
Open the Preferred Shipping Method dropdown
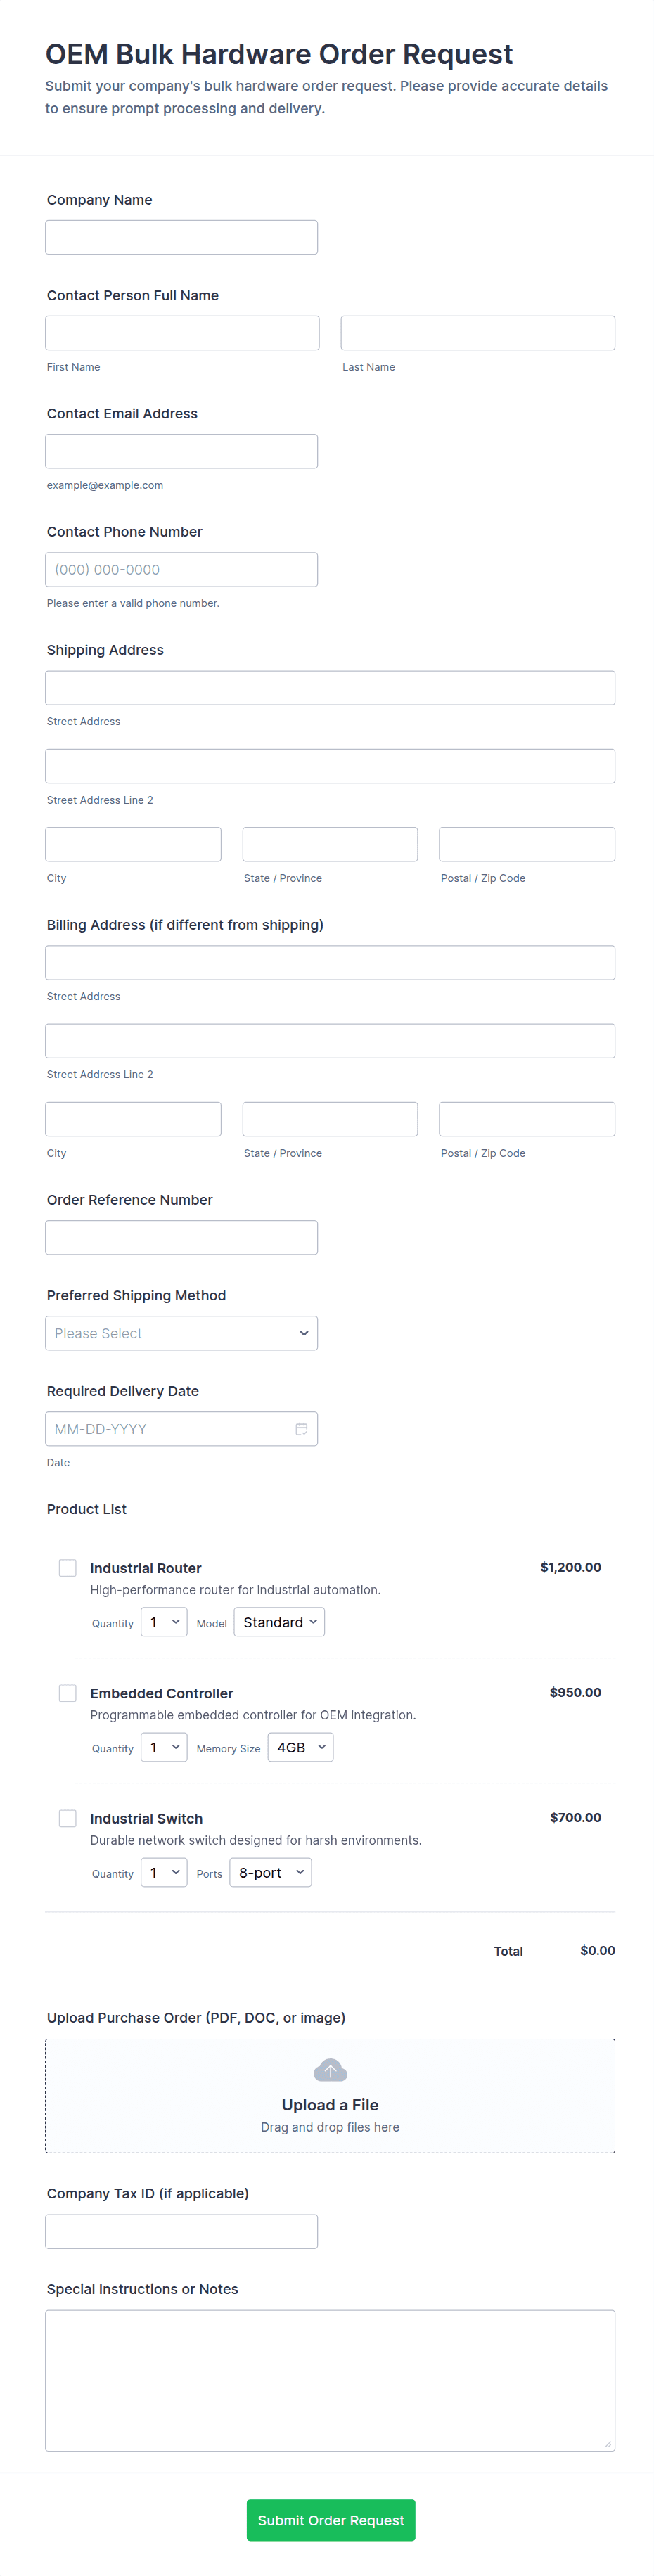(x=181, y=1333)
